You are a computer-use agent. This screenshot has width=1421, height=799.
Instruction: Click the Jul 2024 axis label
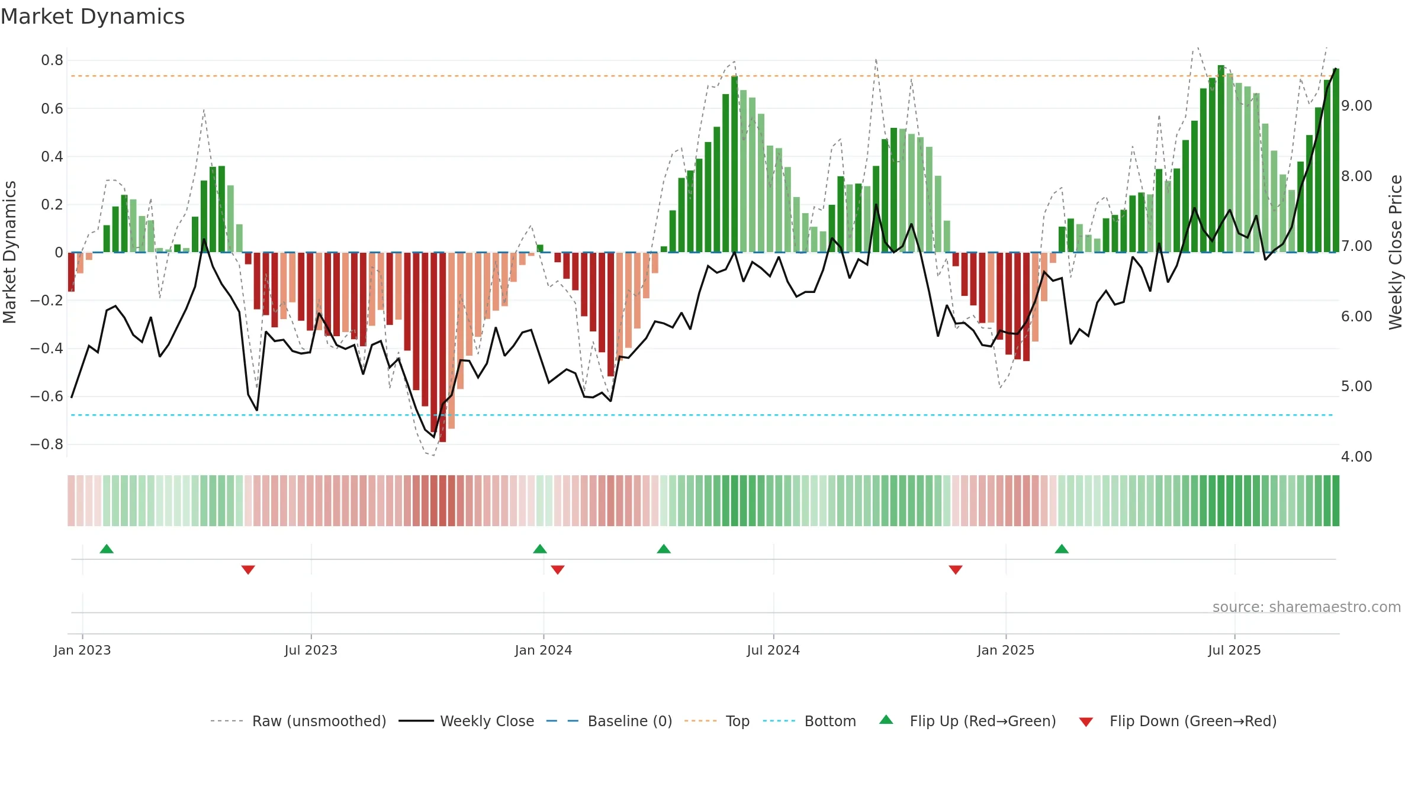(x=773, y=650)
